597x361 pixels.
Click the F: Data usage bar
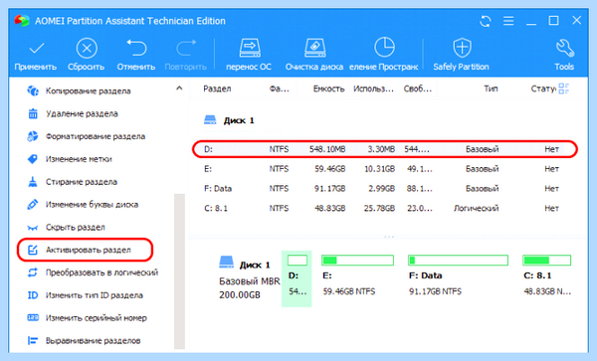(x=458, y=261)
